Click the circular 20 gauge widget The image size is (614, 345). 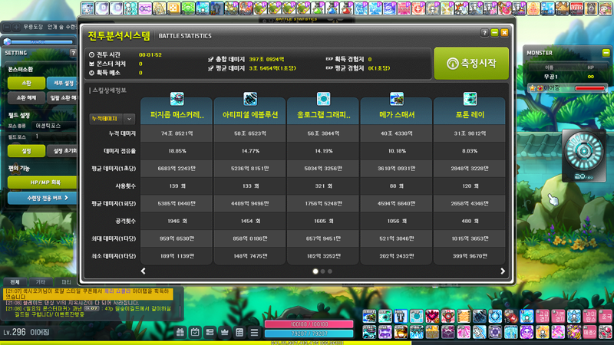584,156
